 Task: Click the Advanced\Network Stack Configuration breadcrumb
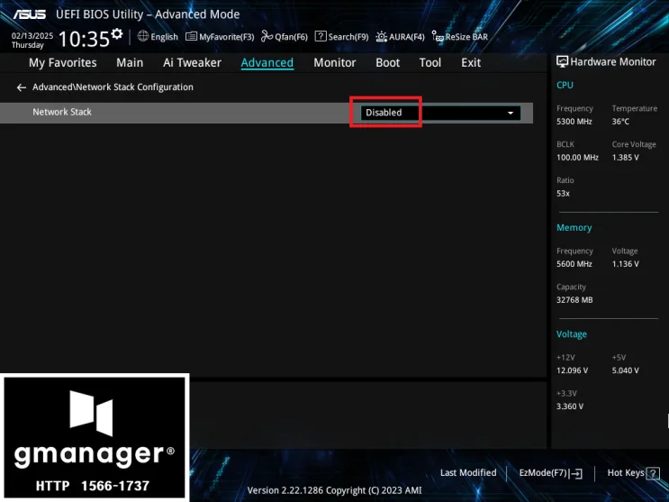pos(113,87)
